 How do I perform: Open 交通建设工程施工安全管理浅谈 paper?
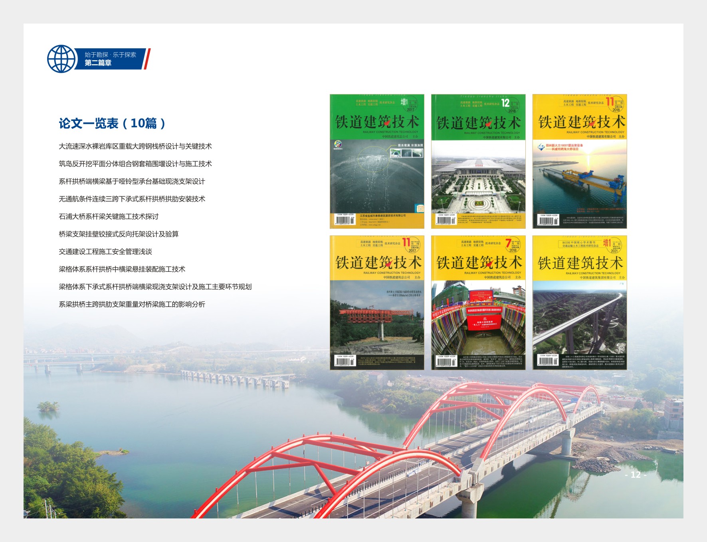click(x=105, y=252)
